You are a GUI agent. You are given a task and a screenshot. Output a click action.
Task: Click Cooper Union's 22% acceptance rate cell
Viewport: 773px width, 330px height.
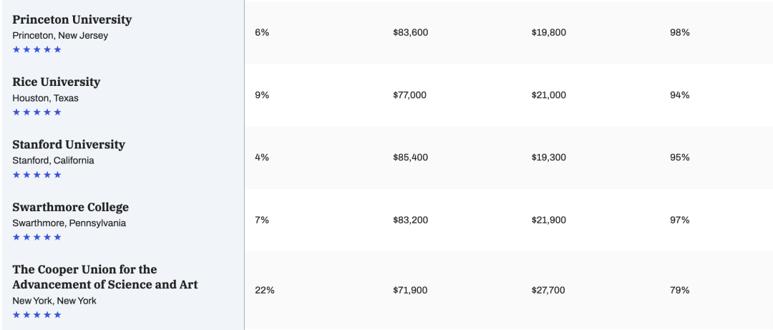click(x=265, y=291)
